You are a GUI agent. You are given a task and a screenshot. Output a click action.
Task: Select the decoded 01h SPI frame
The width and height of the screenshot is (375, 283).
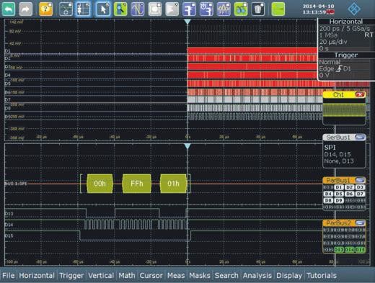pyautogui.click(x=173, y=184)
